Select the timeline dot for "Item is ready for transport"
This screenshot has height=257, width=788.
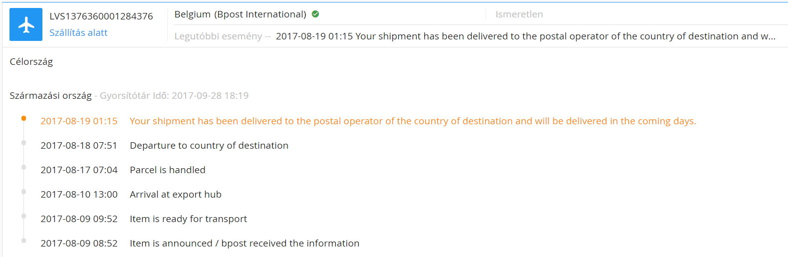(x=23, y=216)
